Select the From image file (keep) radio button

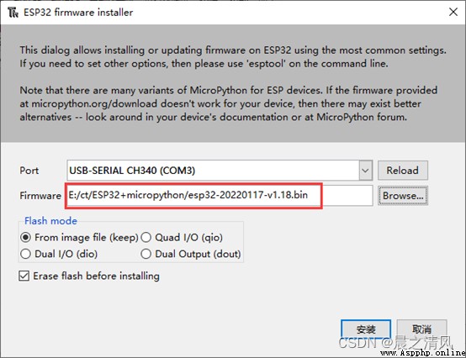coord(26,238)
